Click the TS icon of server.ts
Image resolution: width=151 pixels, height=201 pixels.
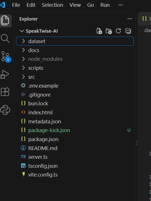(23, 157)
